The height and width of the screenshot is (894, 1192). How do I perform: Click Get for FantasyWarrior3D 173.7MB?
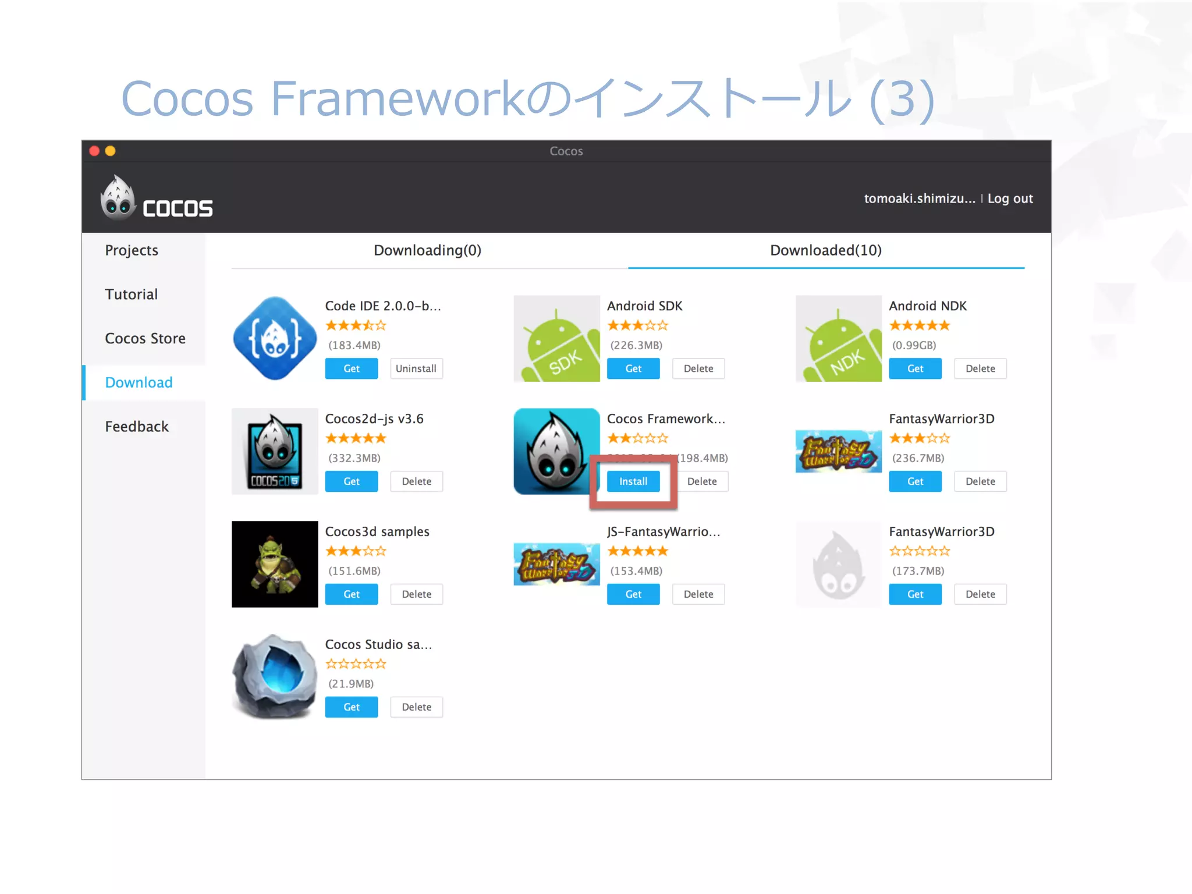(x=915, y=594)
